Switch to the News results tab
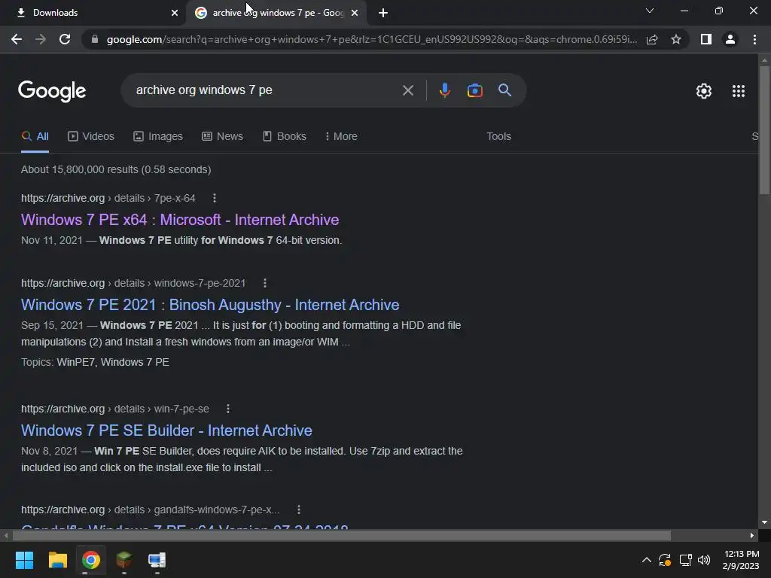 222,137
